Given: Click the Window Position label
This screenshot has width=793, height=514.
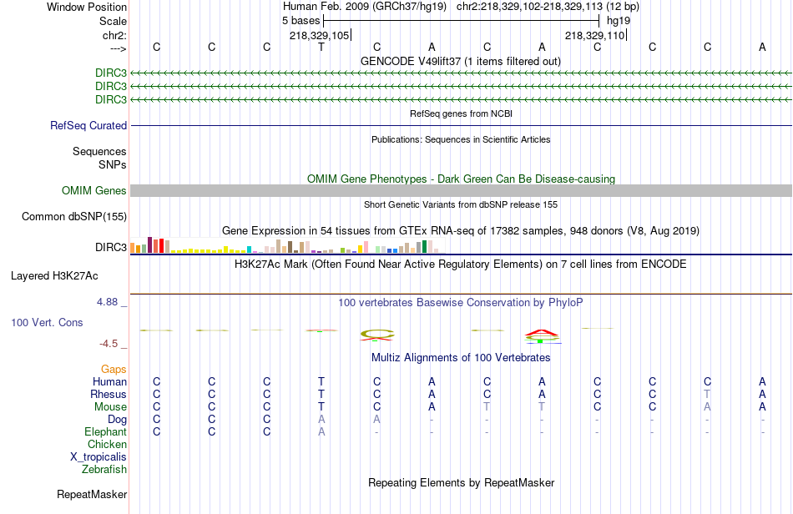Looking at the screenshot, I should pyautogui.click(x=87, y=7).
